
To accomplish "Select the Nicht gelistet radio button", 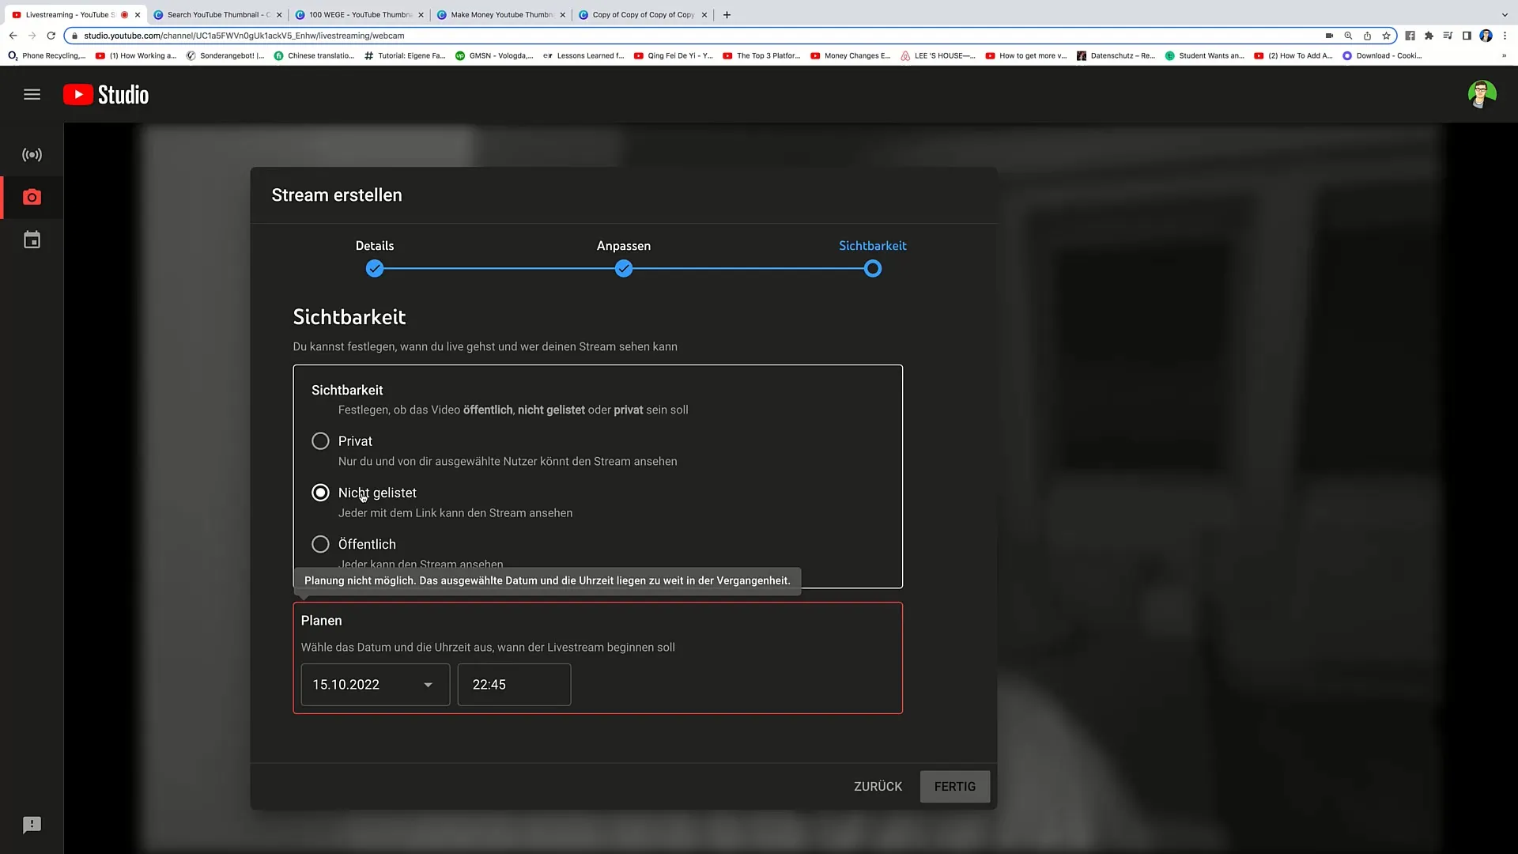I will (x=320, y=493).
